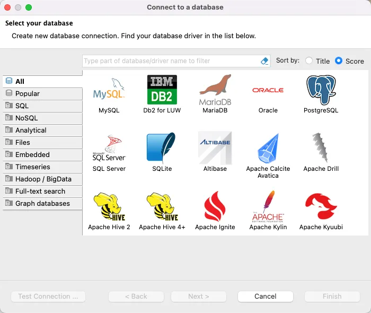The height and width of the screenshot is (313, 371).
Task: Click the < Back button
Action: coord(136,297)
